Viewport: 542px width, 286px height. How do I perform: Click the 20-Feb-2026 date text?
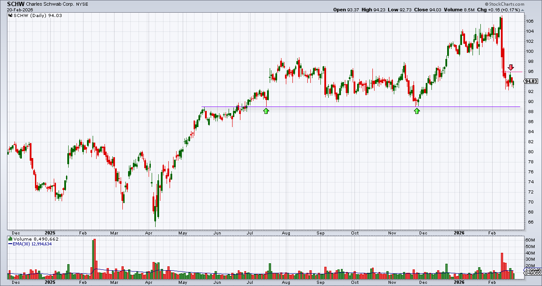tap(20, 9)
